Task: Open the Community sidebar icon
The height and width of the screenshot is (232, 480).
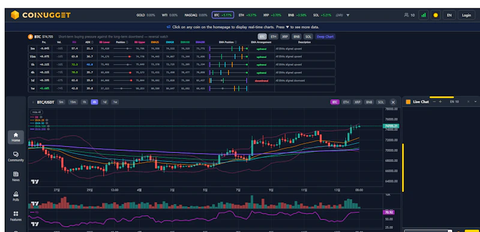Action: pyautogui.click(x=16, y=157)
